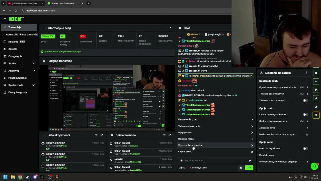Open Reklama Beta in the sidebar
This screenshot has width=321, height=181.
click(19, 42)
